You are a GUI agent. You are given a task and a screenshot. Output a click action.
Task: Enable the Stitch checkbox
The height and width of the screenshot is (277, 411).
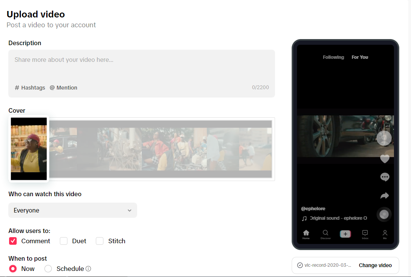100,241
